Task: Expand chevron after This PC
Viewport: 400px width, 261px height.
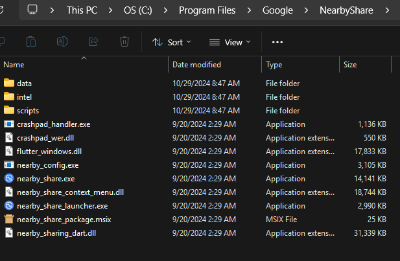Action: 110,10
